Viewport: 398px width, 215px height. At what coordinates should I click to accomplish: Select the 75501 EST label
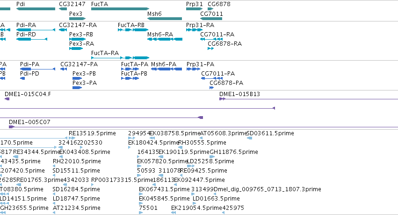coord(148,208)
